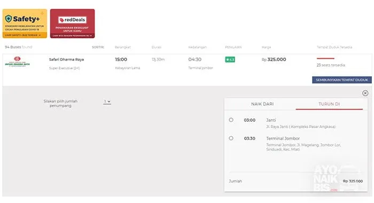
Task: Click the 03:00 Janti drop-off time
Action: pos(250,120)
